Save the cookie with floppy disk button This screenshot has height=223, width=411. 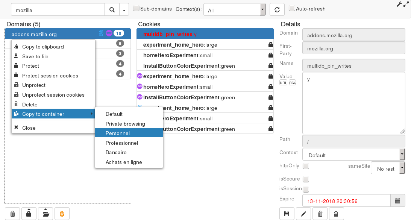pyautogui.click(x=287, y=214)
